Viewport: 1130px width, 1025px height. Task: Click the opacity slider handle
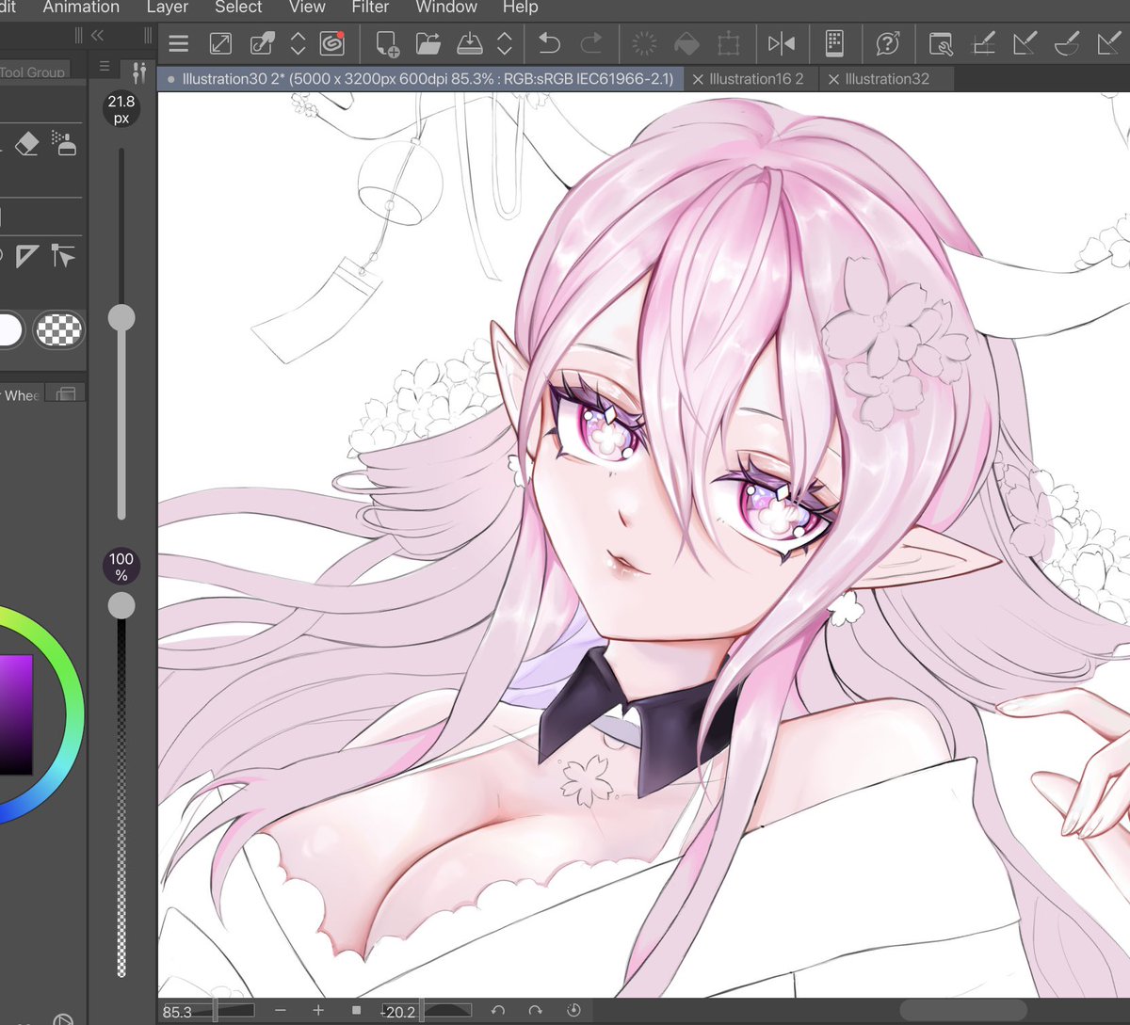(121, 606)
